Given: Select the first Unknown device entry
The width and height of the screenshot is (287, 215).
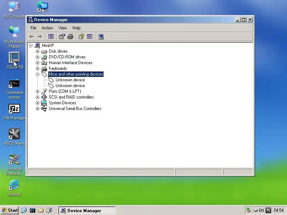Looking at the screenshot, I should pos(70,80).
